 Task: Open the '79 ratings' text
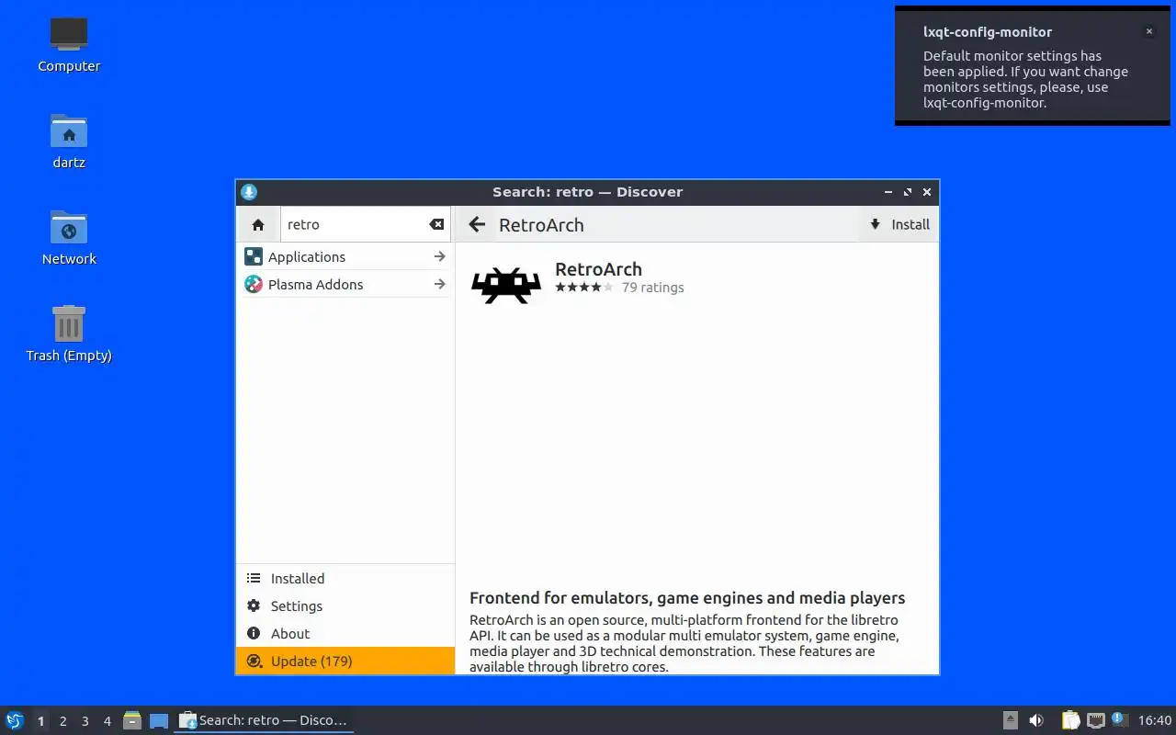pos(652,288)
